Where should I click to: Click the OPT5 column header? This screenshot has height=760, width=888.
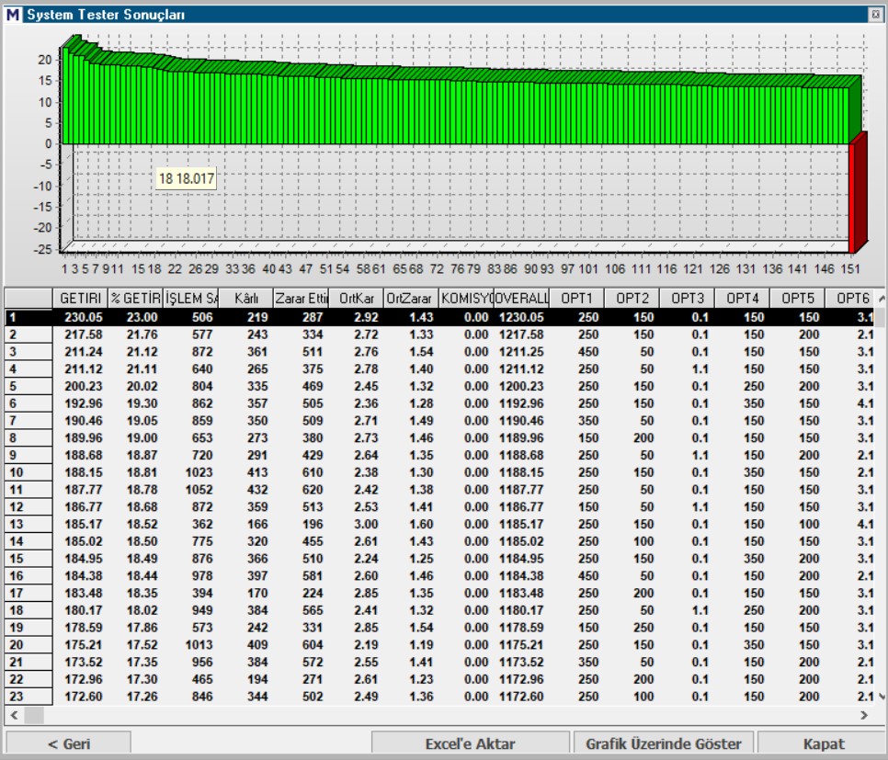[797, 299]
